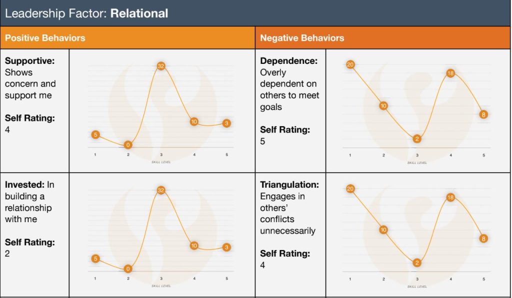Click Self Rating value under Dependence
Screen dimensions: 512x298
pos(263,141)
